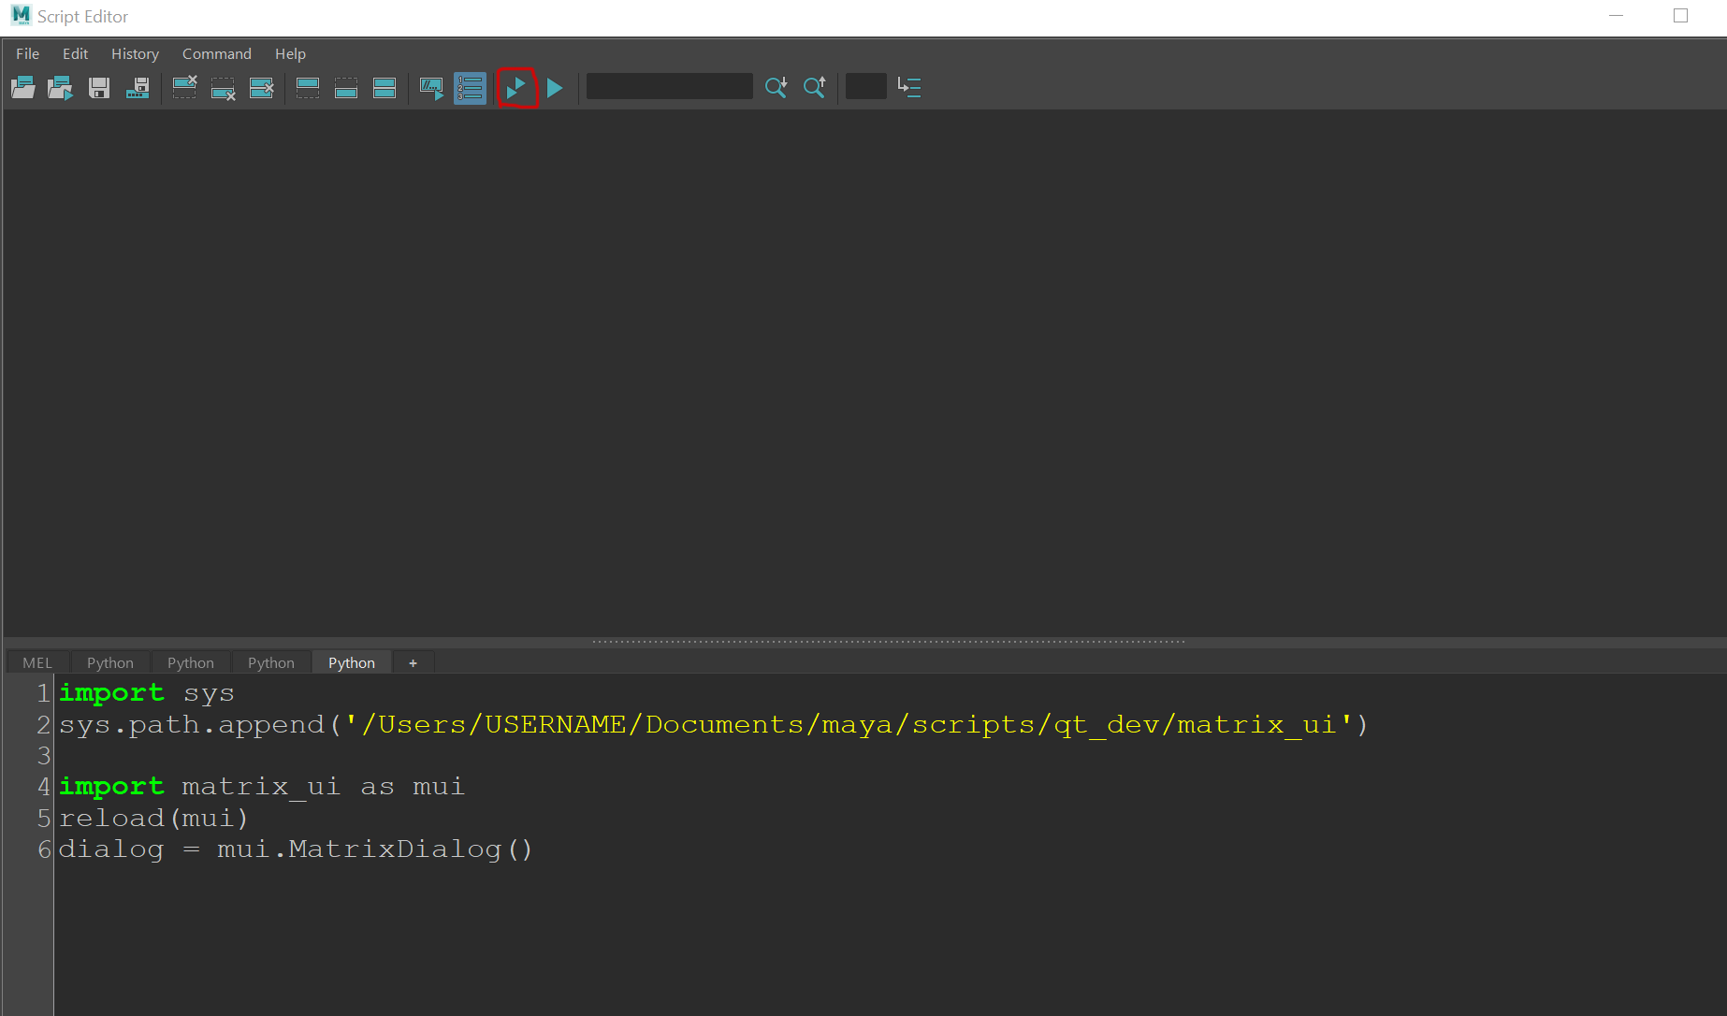Image resolution: width=1727 pixels, height=1016 pixels.
Task: Search down for next match
Action: coord(776,88)
